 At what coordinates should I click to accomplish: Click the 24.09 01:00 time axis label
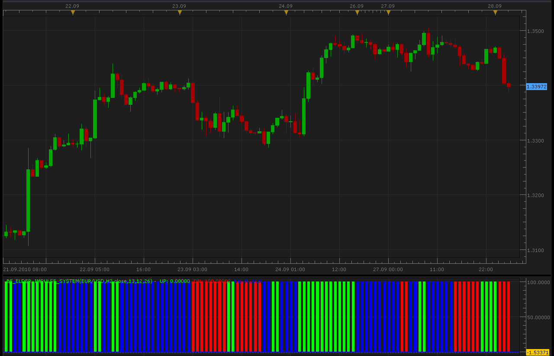coord(290,269)
